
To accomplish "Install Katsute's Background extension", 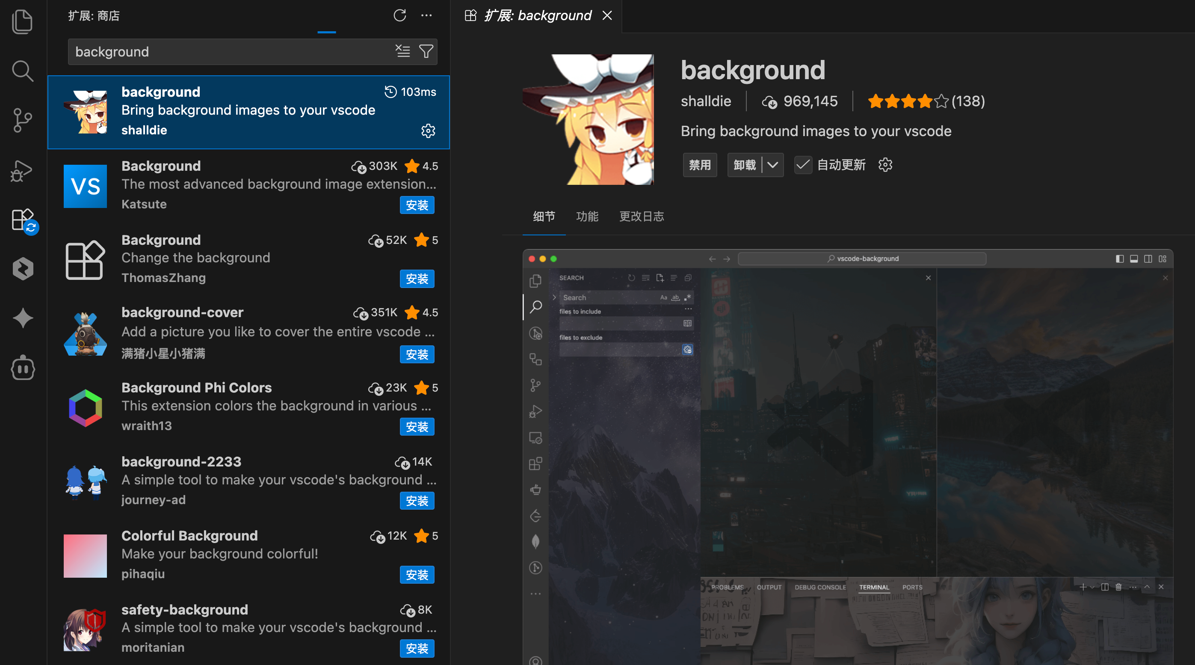I will (417, 205).
